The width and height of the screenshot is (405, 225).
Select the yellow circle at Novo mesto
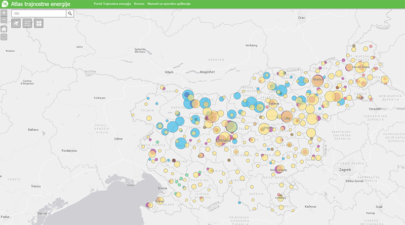click(276, 169)
